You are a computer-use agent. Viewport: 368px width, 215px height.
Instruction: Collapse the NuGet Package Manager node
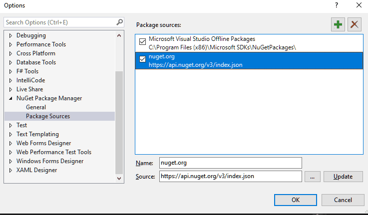[10, 98]
